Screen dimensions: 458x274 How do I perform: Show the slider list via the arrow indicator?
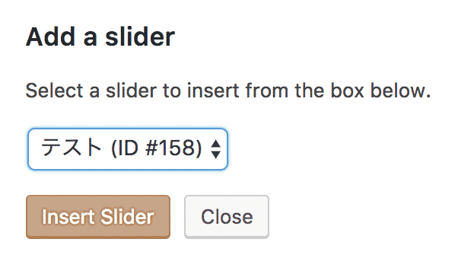click(x=215, y=149)
